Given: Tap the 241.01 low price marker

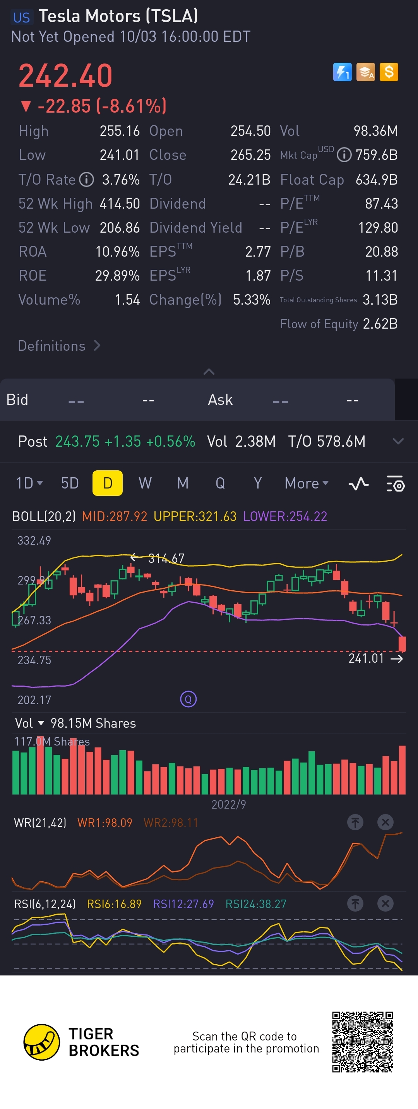Looking at the screenshot, I should click(366, 658).
